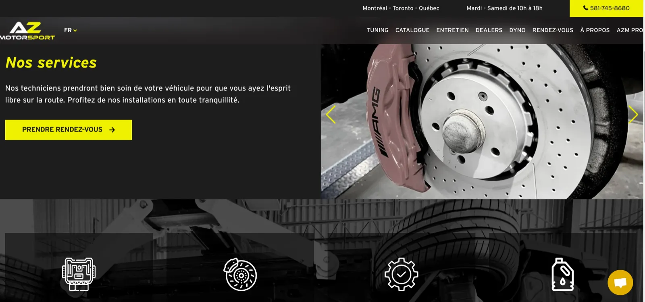Call the 581-745-8680 phone button

pyautogui.click(x=606, y=8)
